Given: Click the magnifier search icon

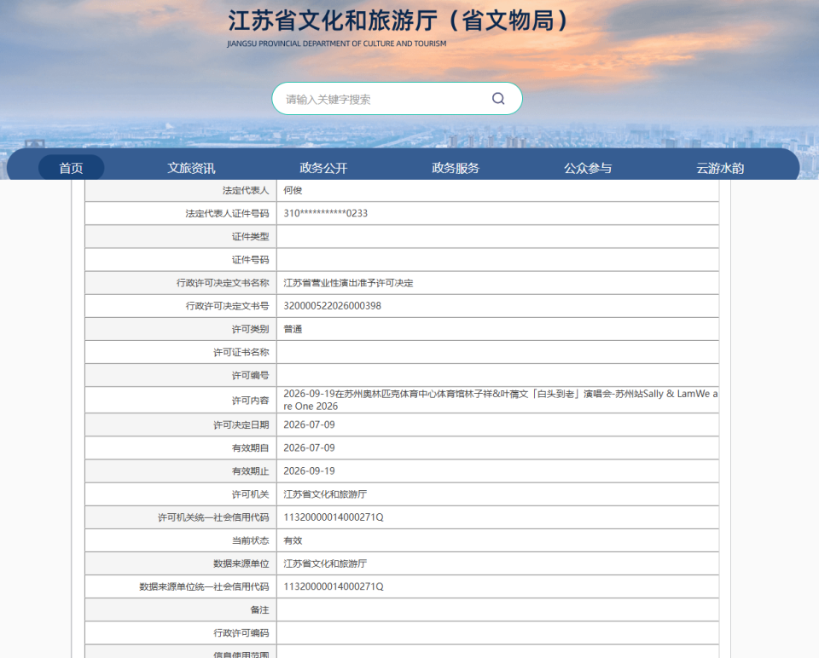Looking at the screenshot, I should pos(498,99).
